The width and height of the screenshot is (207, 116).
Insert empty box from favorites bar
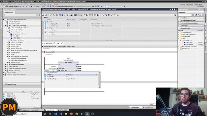click(x=54, y=43)
